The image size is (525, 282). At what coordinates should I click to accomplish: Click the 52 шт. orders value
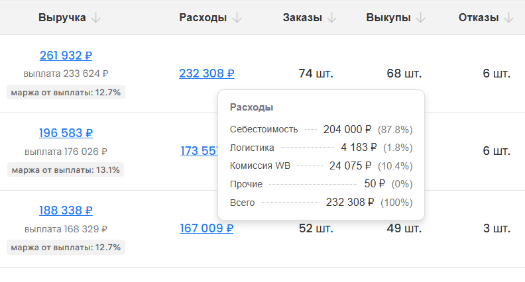click(x=316, y=228)
